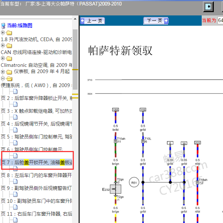Open the 当前:线路图 root node

[x=19, y=25]
